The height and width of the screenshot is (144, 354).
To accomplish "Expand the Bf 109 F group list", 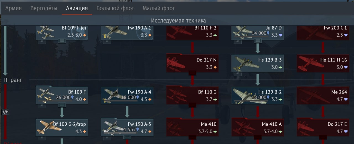I will pyautogui.click(x=62, y=105).
